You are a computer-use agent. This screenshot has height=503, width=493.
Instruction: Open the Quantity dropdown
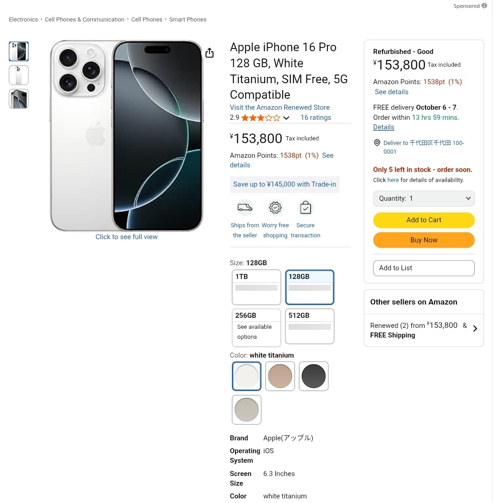(x=424, y=198)
